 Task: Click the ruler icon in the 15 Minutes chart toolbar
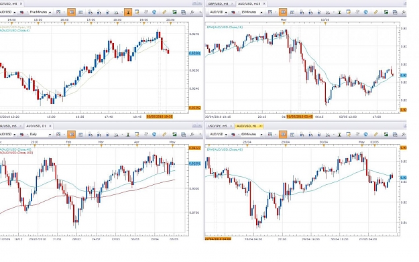click(x=376, y=12)
